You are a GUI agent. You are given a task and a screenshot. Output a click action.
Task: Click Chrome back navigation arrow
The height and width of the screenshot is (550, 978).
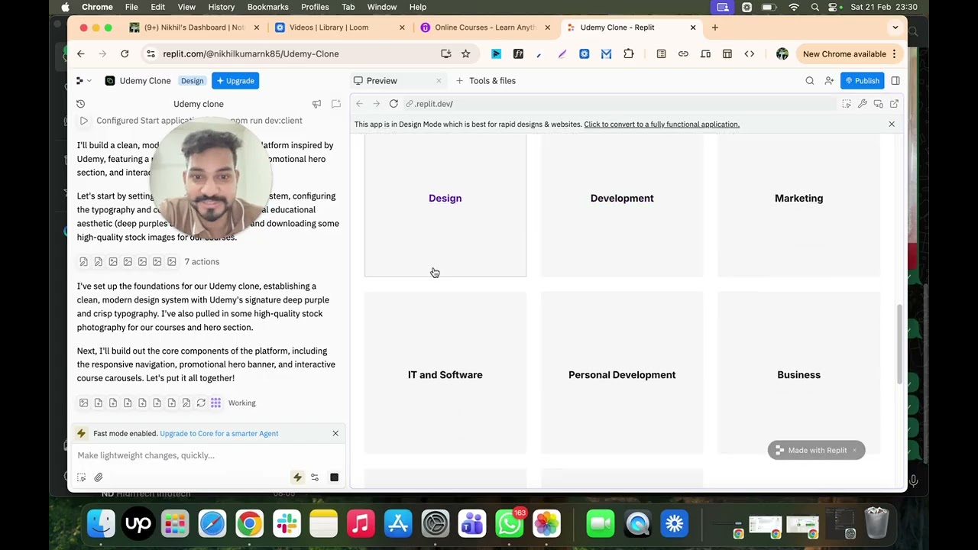click(x=81, y=54)
